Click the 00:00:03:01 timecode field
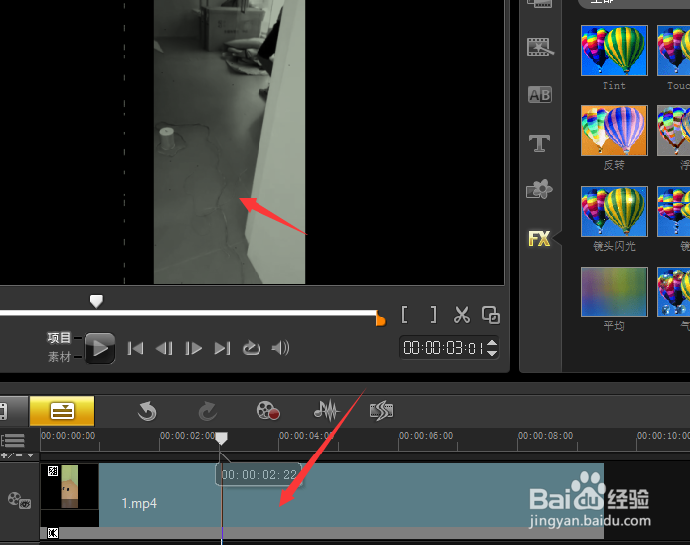Viewport: 690px width, 545px height. 443,348
